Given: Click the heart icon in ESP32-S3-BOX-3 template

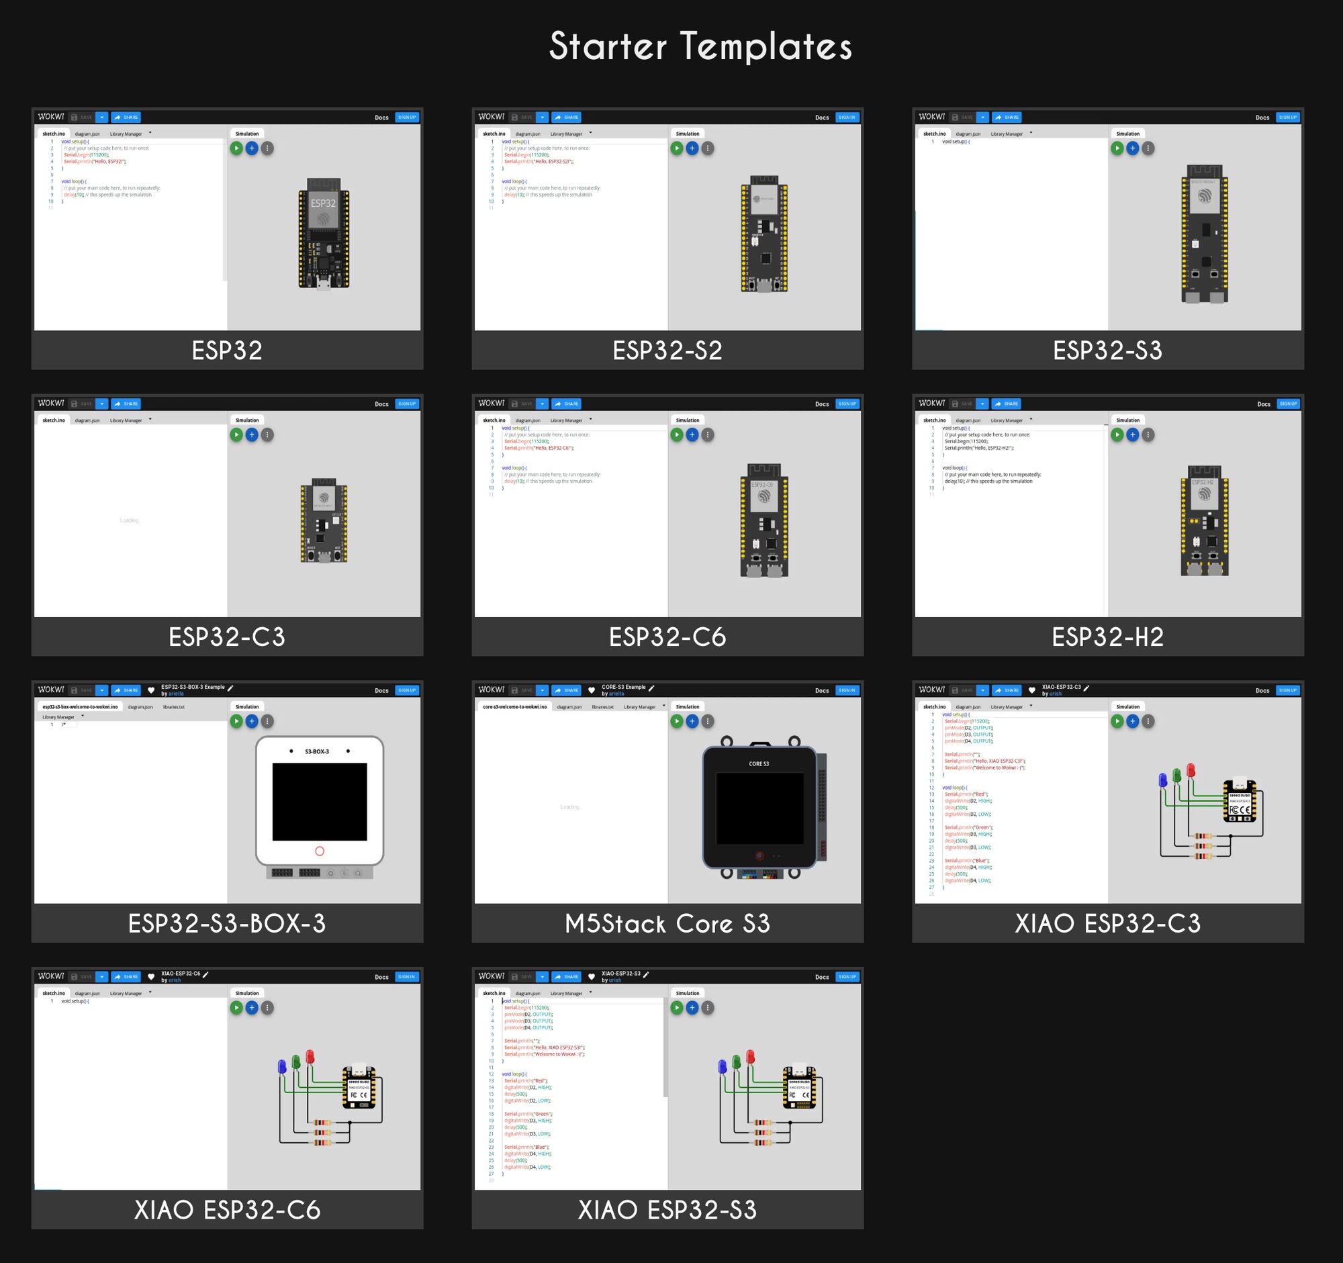Looking at the screenshot, I should (x=151, y=690).
